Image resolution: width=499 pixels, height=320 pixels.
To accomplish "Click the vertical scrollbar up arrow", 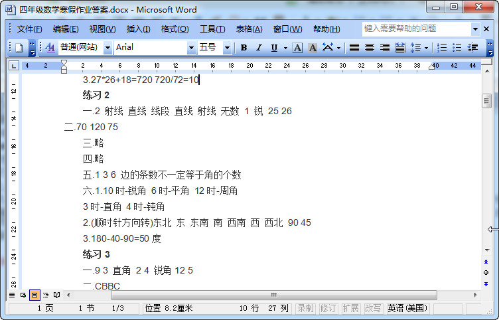I will [x=487, y=71].
